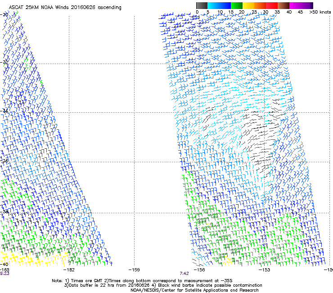Click the brown 35-40 knots legend segment
Screen dimensions: 333x293
[283, 6]
